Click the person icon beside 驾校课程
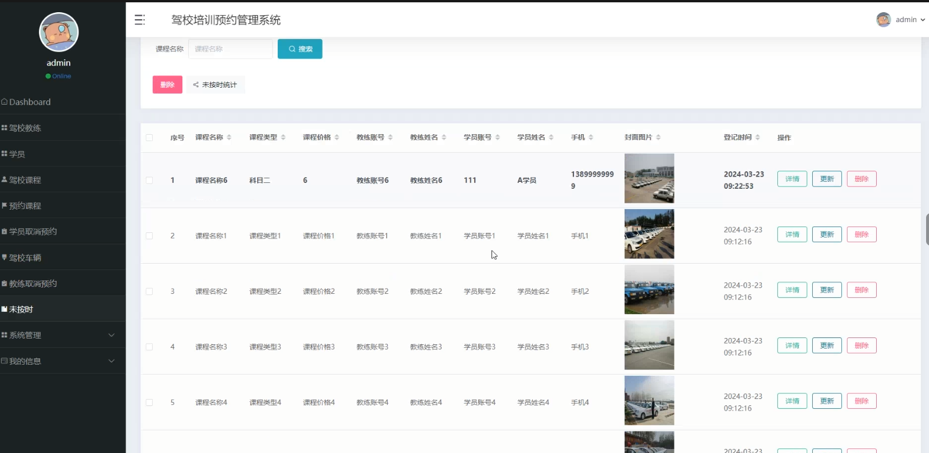 pos(4,179)
